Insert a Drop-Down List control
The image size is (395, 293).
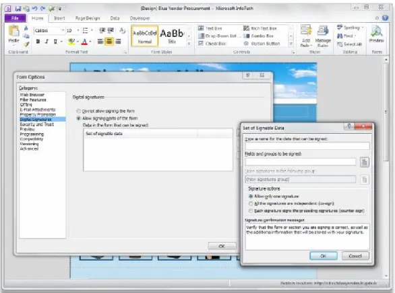(x=218, y=36)
